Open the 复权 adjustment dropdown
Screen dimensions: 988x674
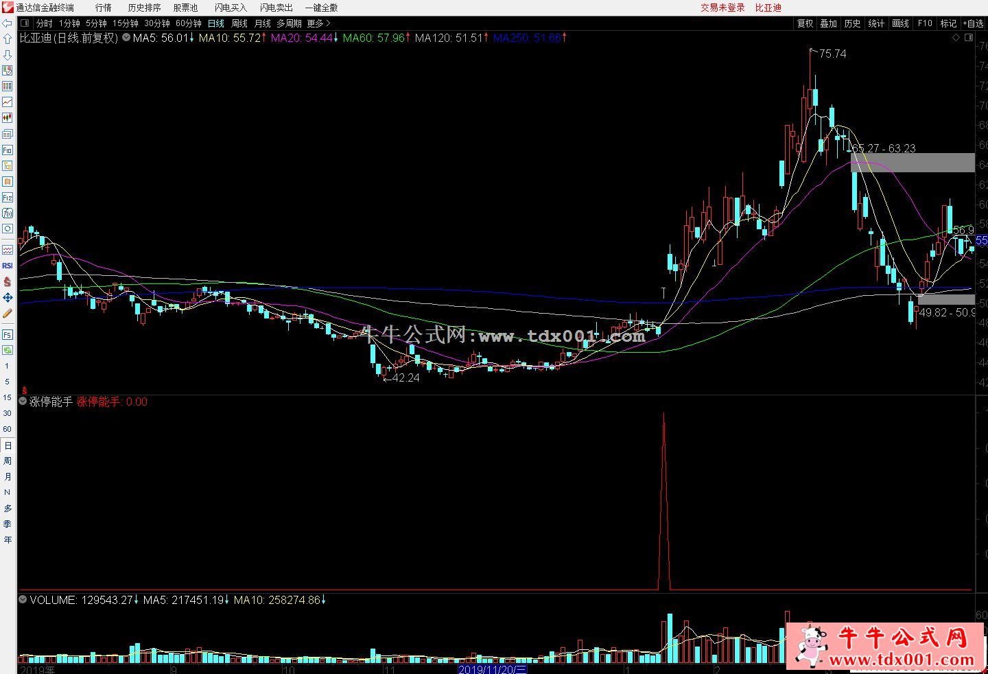(x=805, y=23)
